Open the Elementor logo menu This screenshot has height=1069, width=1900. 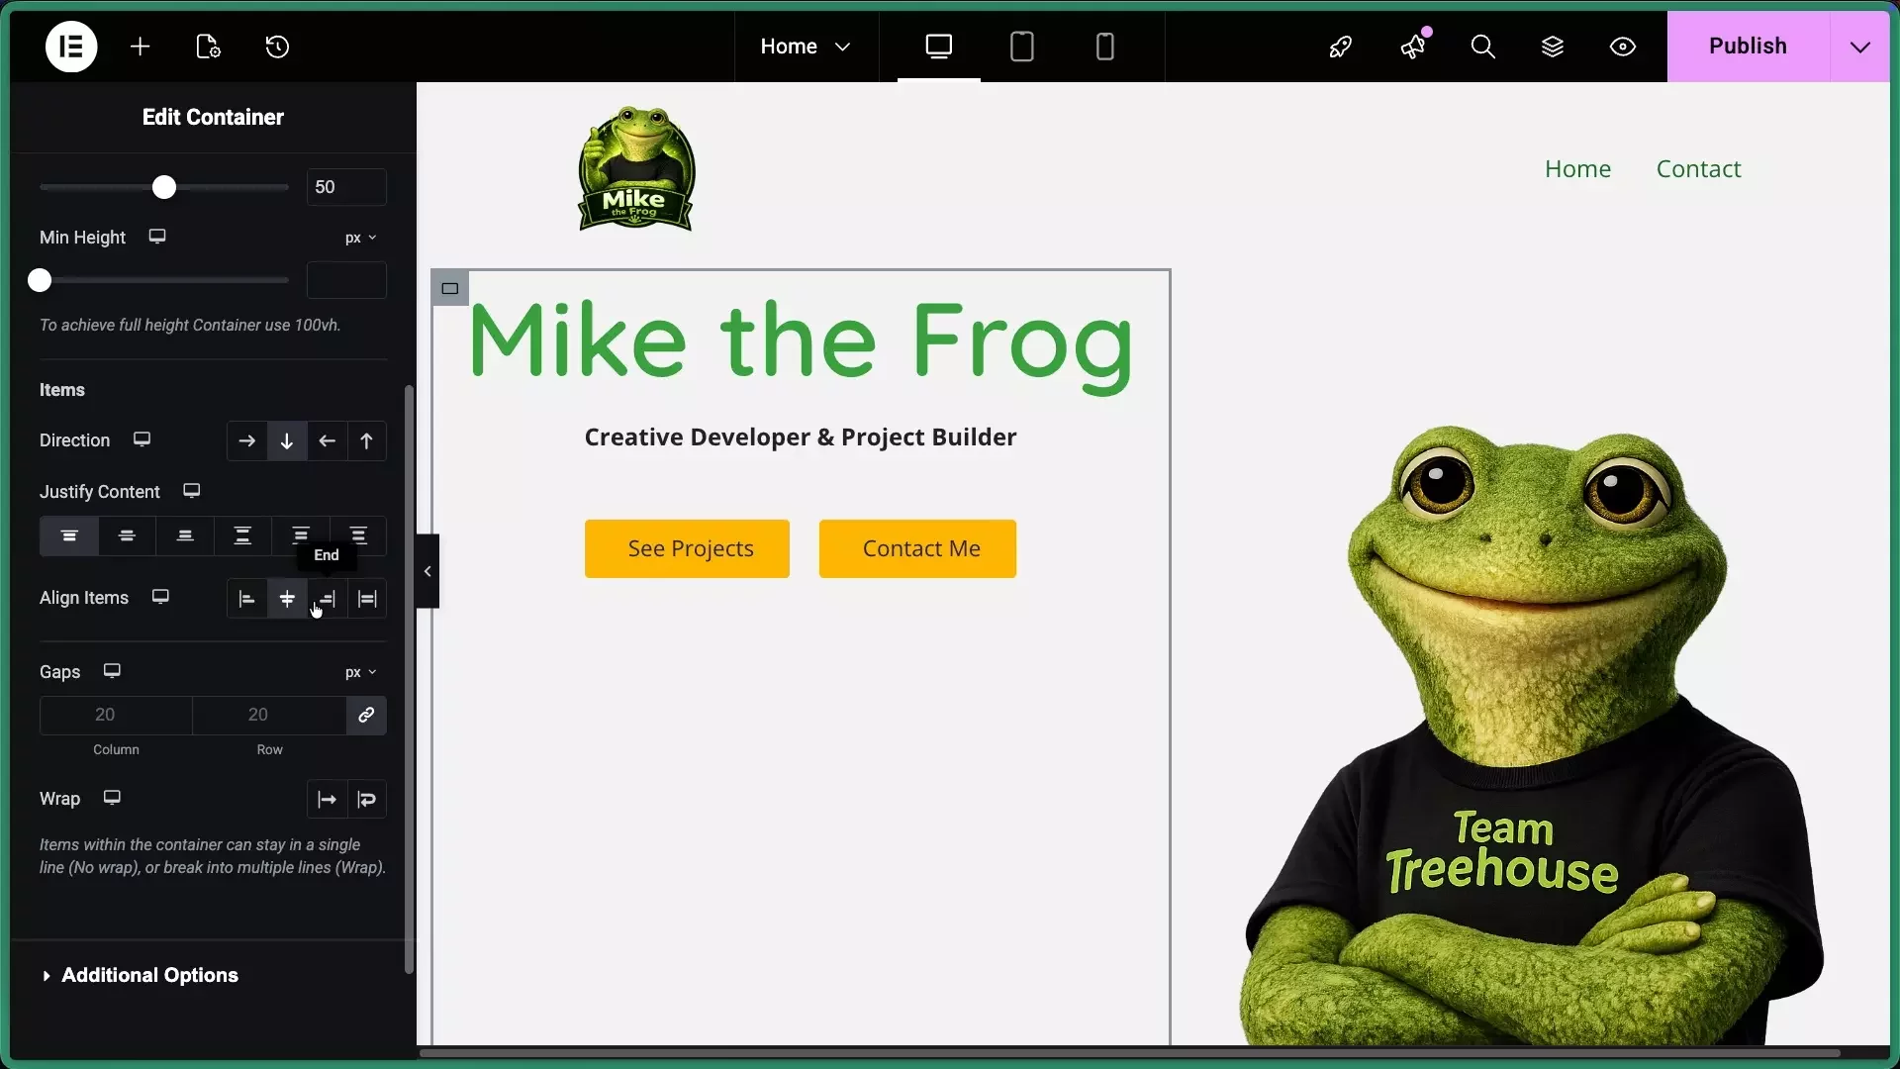70,47
